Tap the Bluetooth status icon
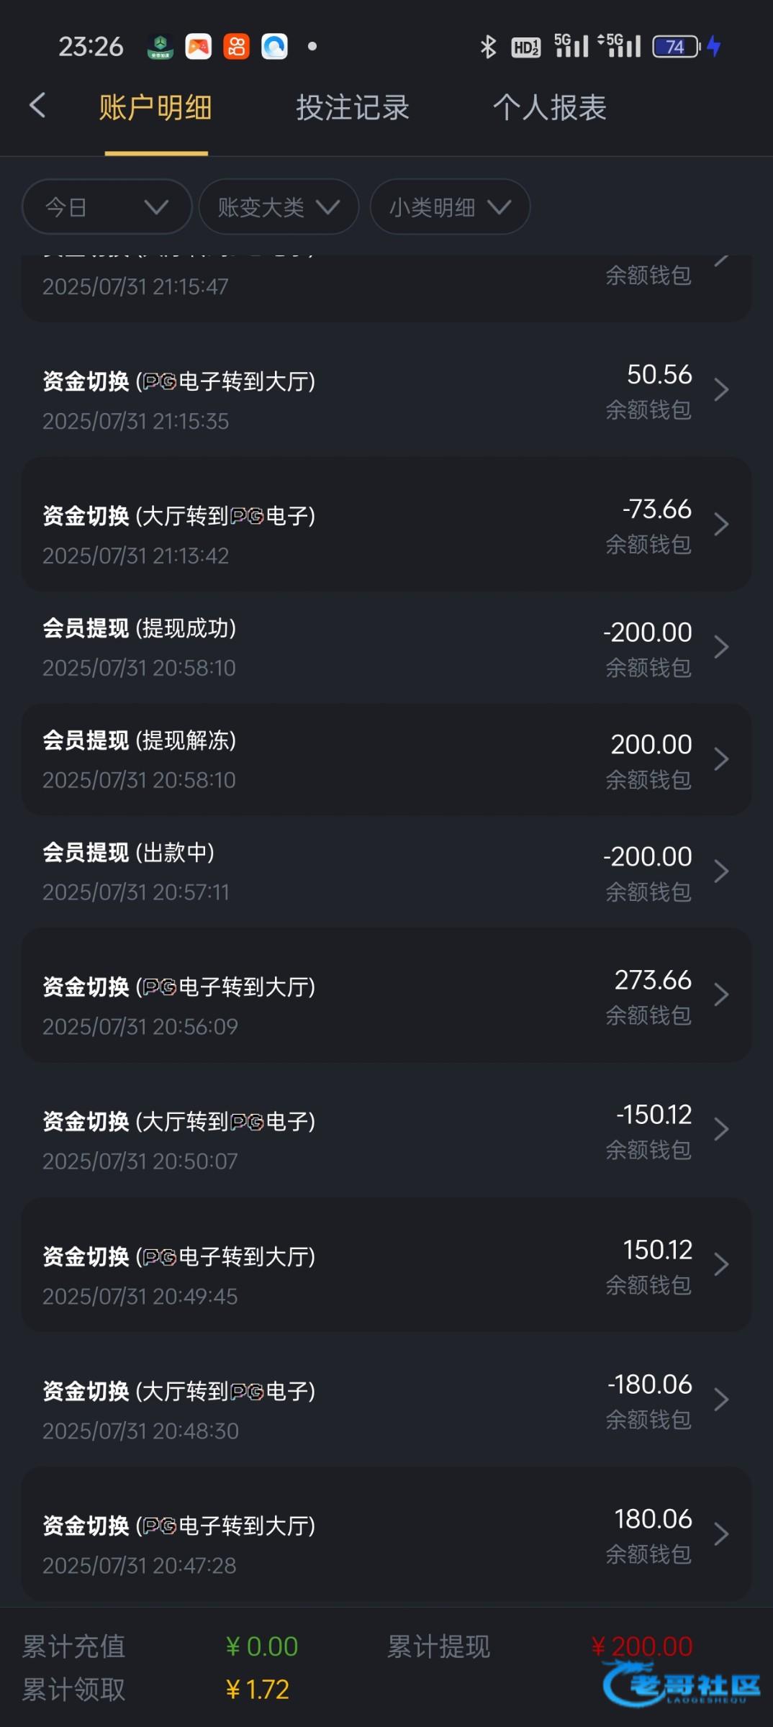Image resolution: width=773 pixels, height=1727 pixels. [488, 47]
